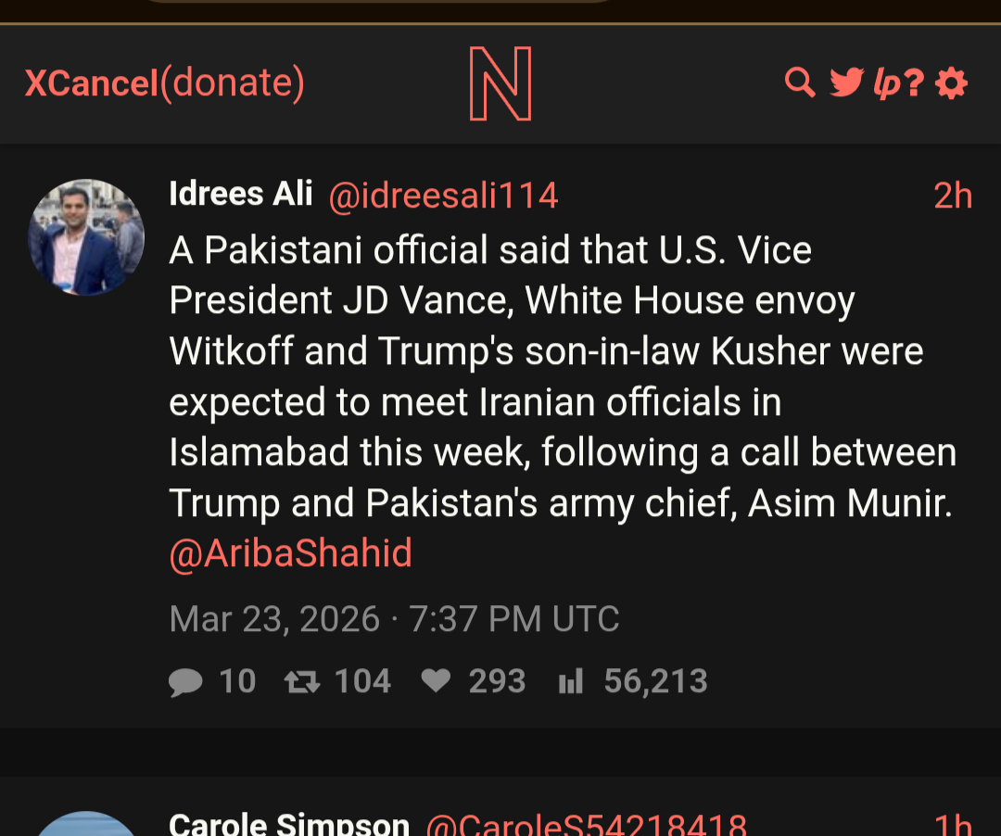Viewport: 1001px width, 836px height.
Task: Open the @AribaShahid mention
Action: click(x=290, y=553)
